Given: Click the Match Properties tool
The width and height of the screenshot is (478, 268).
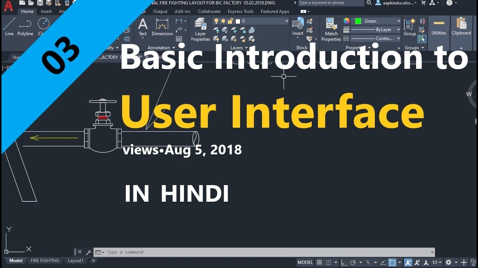Looking at the screenshot, I should click(x=331, y=29).
